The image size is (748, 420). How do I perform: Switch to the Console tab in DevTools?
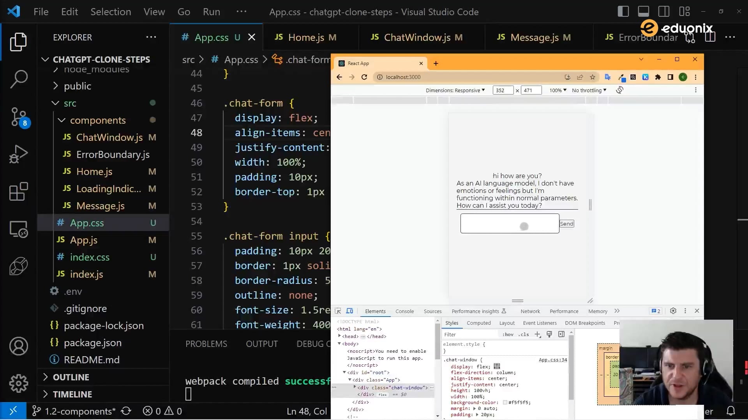[404, 311]
